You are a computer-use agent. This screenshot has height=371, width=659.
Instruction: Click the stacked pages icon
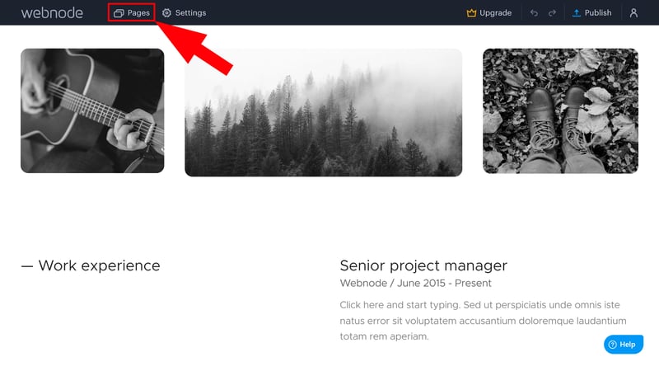click(x=119, y=13)
